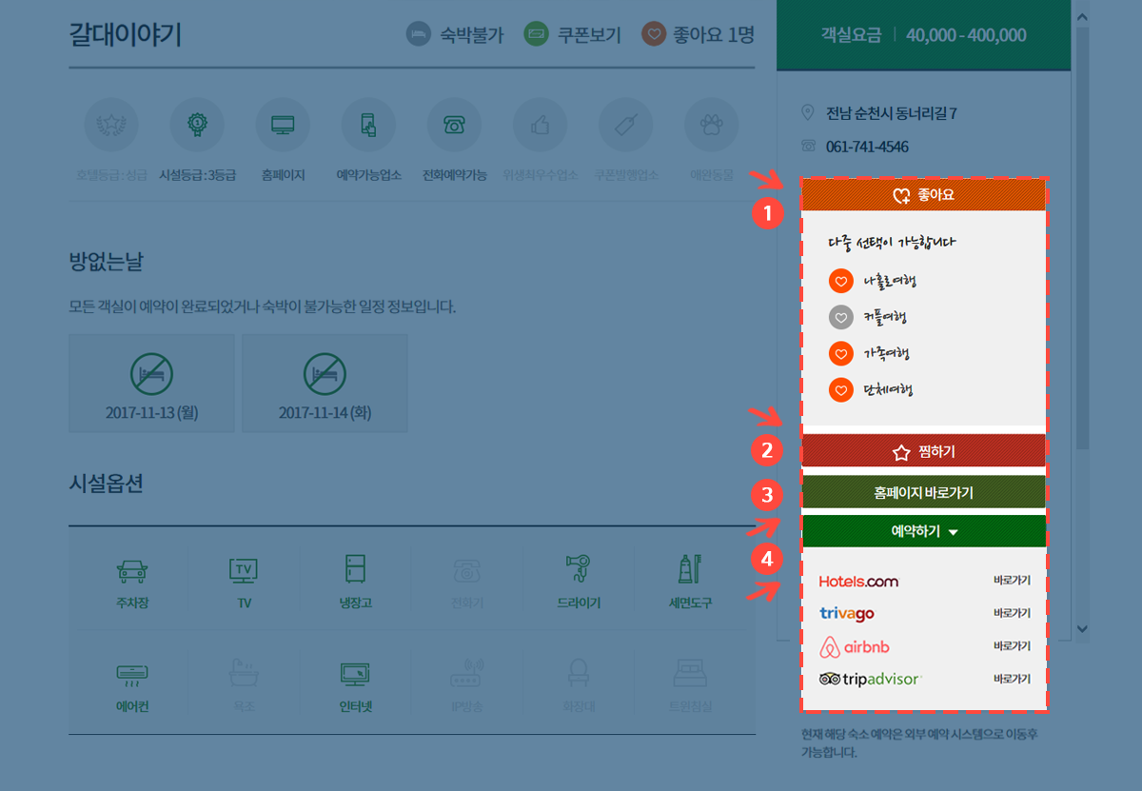
Task: Enable the 커플여행 heart toggle
Action: 840,317
